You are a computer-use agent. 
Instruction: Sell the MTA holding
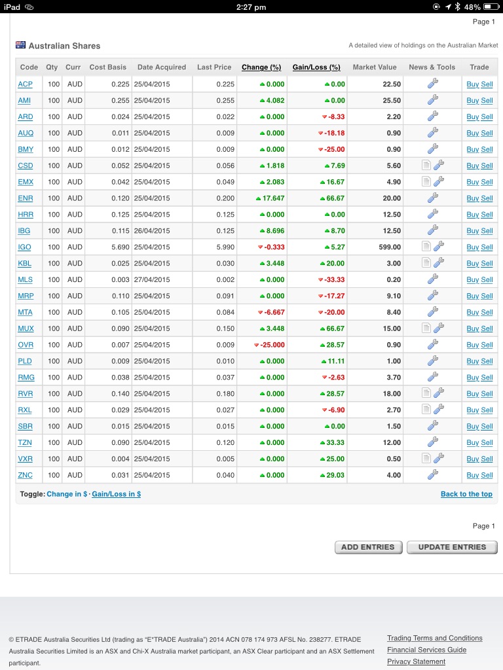coord(487,312)
